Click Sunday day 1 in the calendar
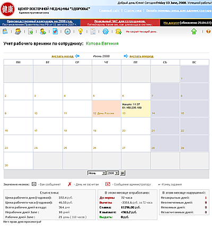The height and width of the screenshot is (226, 212). (195, 74)
